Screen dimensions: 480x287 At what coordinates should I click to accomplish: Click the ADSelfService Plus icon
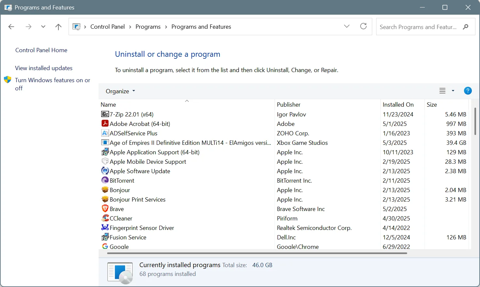point(105,133)
